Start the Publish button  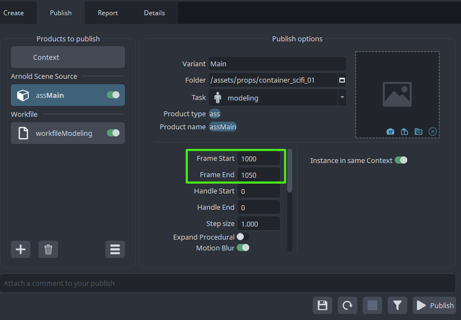pos(434,305)
